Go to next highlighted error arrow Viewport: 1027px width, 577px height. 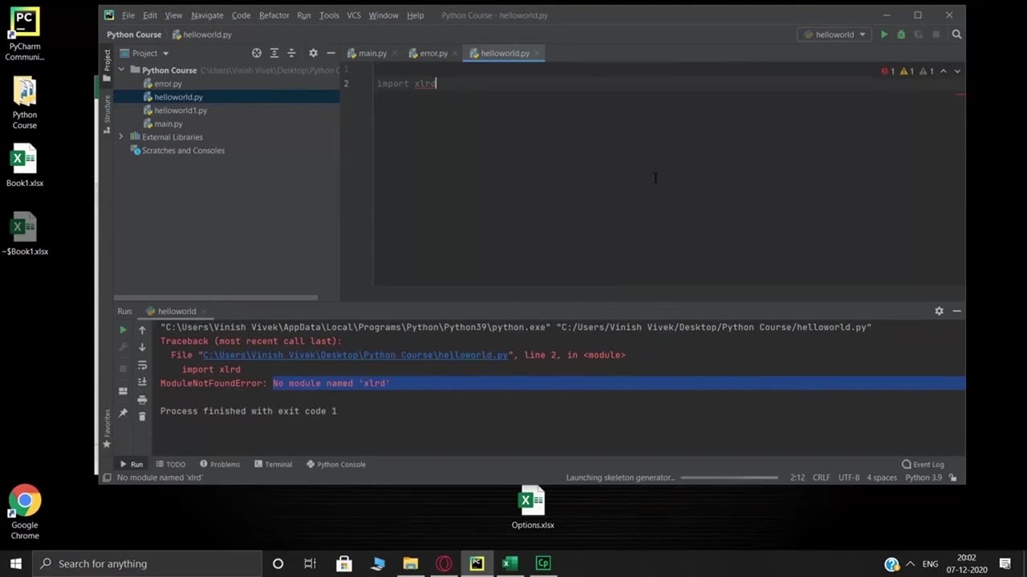click(957, 71)
